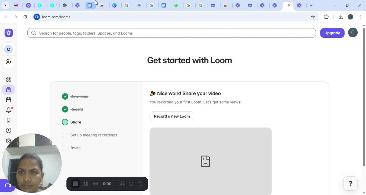Stop the Loom recording
Image resolution: width=366 pixels, height=195 pixels.
pyautogui.click(x=76, y=184)
